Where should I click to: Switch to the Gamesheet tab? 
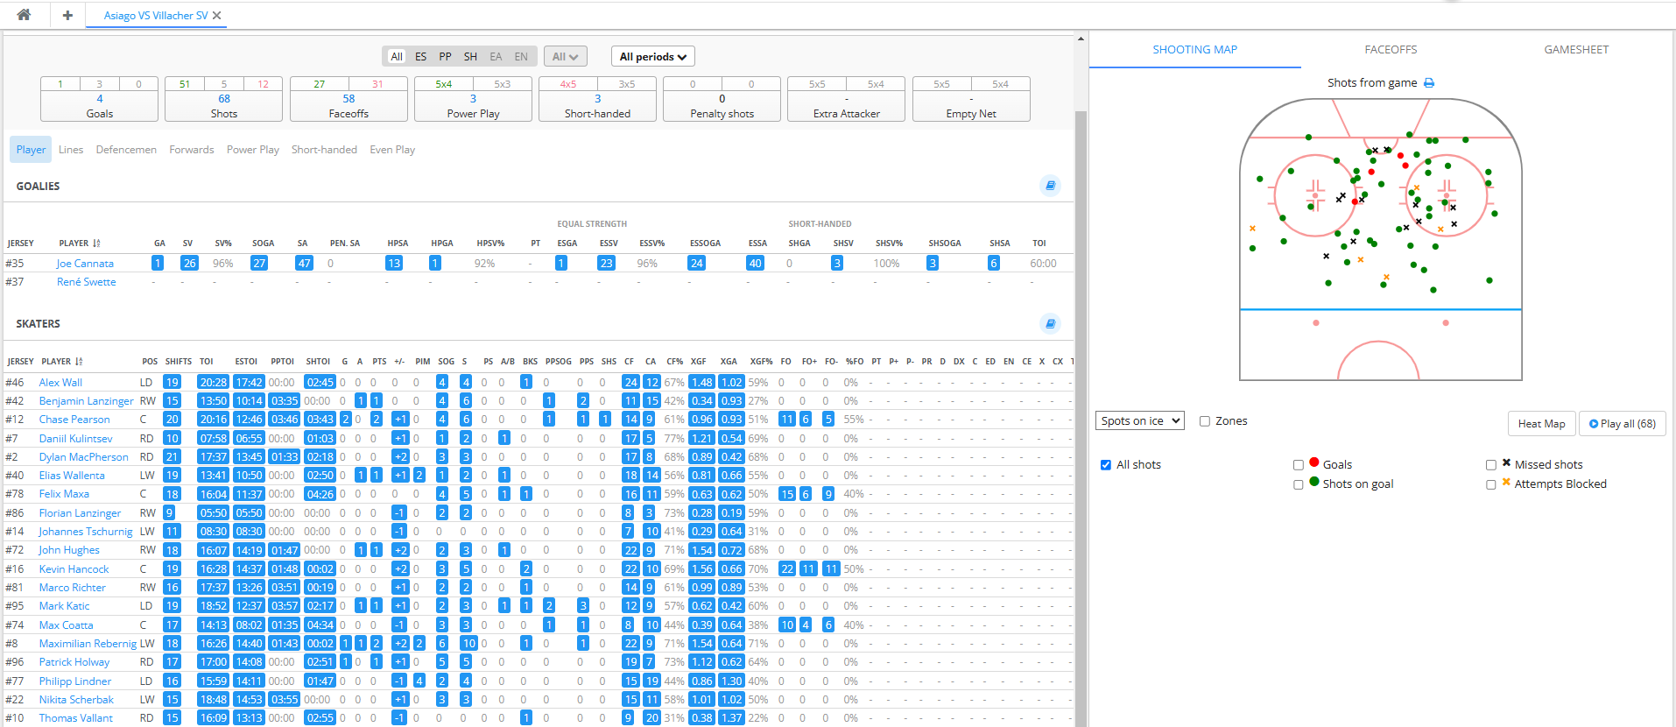pyautogui.click(x=1576, y=50)
